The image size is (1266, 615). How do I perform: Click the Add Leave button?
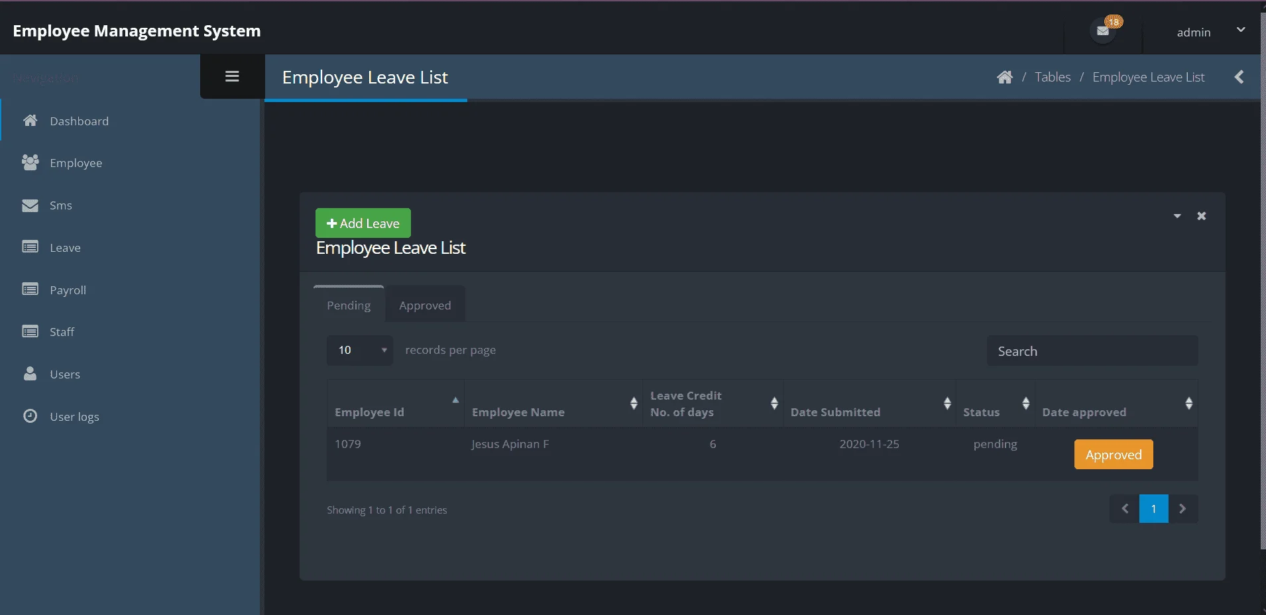pos(363,223)
